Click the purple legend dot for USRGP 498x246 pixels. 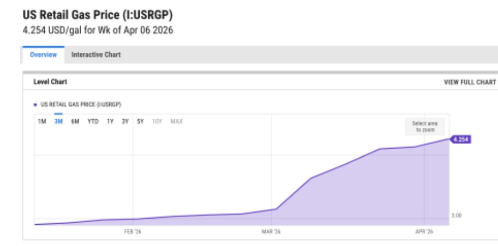tap(35, 103)
